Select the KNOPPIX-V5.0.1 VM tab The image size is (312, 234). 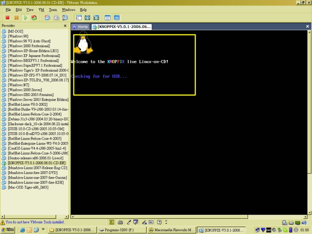click(x=122, y=27)
